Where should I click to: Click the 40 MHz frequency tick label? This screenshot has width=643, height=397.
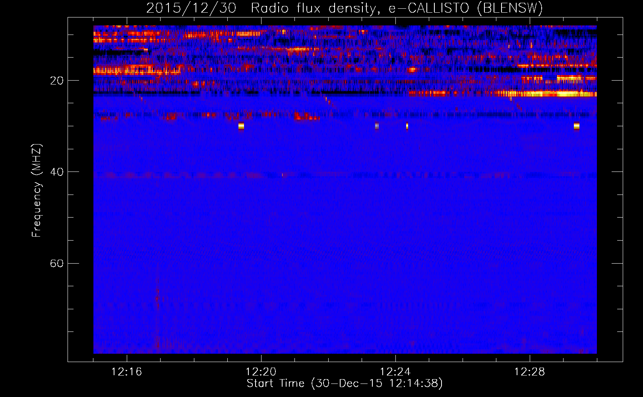pyautogui.click(x=57, y=172)
